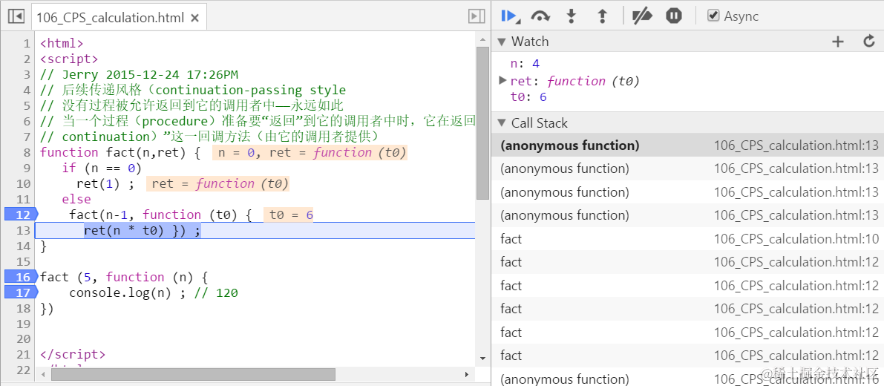Click the Jerry 2015-12-24 comment line
The image size is (884, 386).
pyautogui.click(x=140, y=74)
